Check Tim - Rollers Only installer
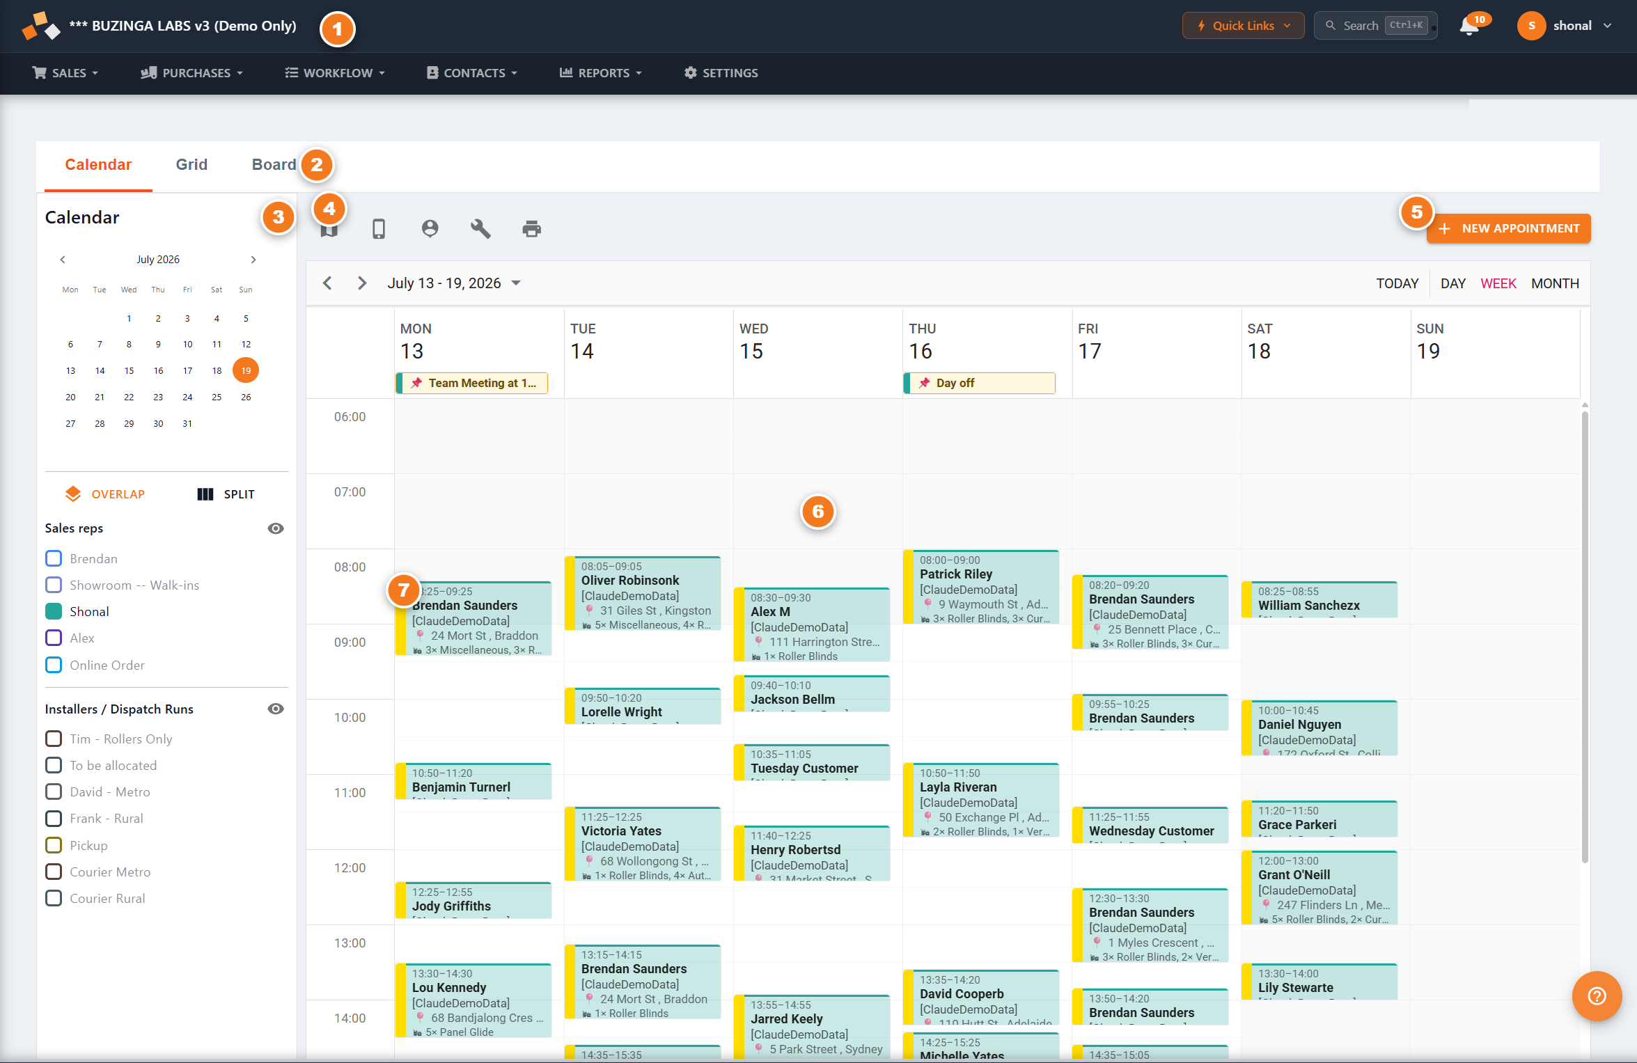Image resolution: width=1637 pixels, height=1063 pixels. point(54,739)
